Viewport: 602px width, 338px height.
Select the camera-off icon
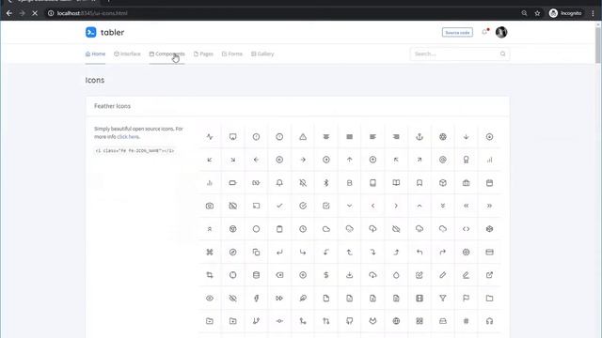point(233,206)
